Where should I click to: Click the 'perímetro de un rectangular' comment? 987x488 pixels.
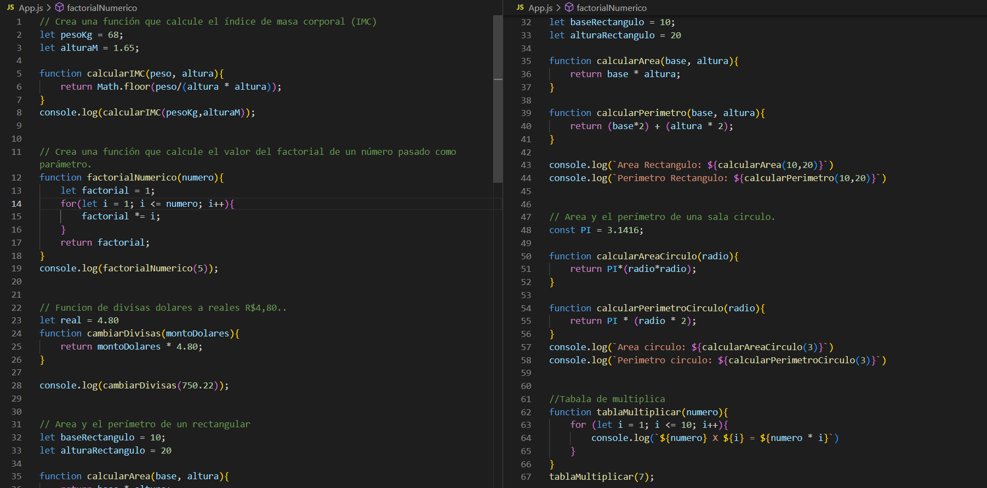[x=145, y=425]
